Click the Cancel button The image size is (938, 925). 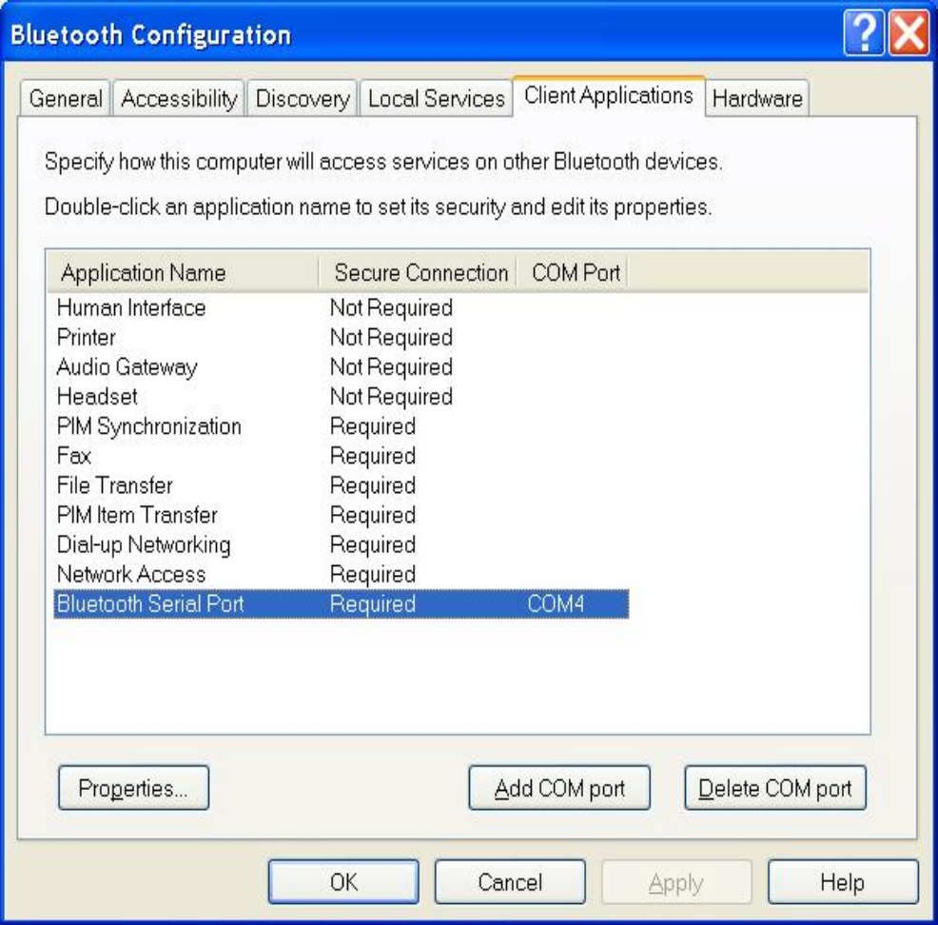point(510,882)
